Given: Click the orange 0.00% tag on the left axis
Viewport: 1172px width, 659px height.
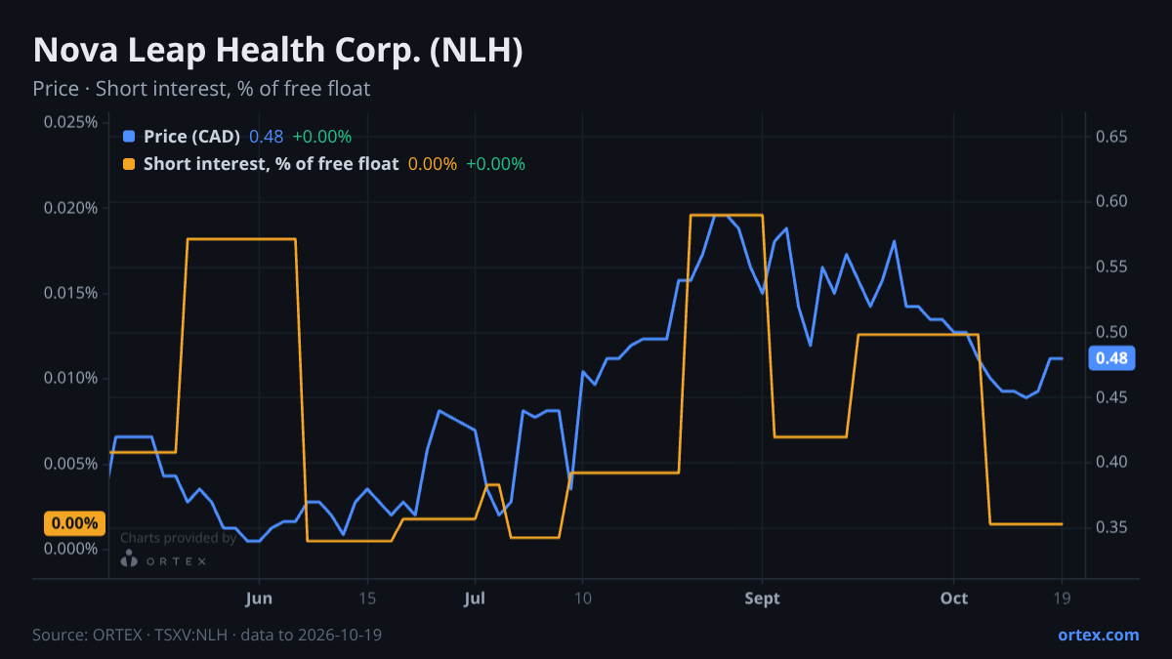Looking at the screenshot, I should (74, 523).
